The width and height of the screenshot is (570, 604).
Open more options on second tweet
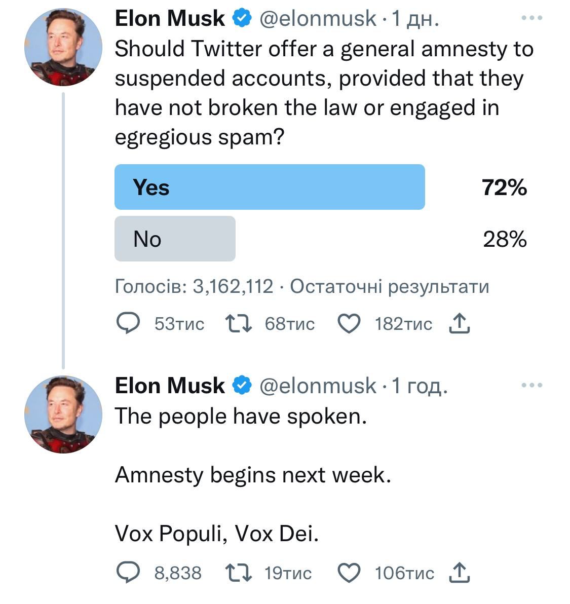(531, 386)
